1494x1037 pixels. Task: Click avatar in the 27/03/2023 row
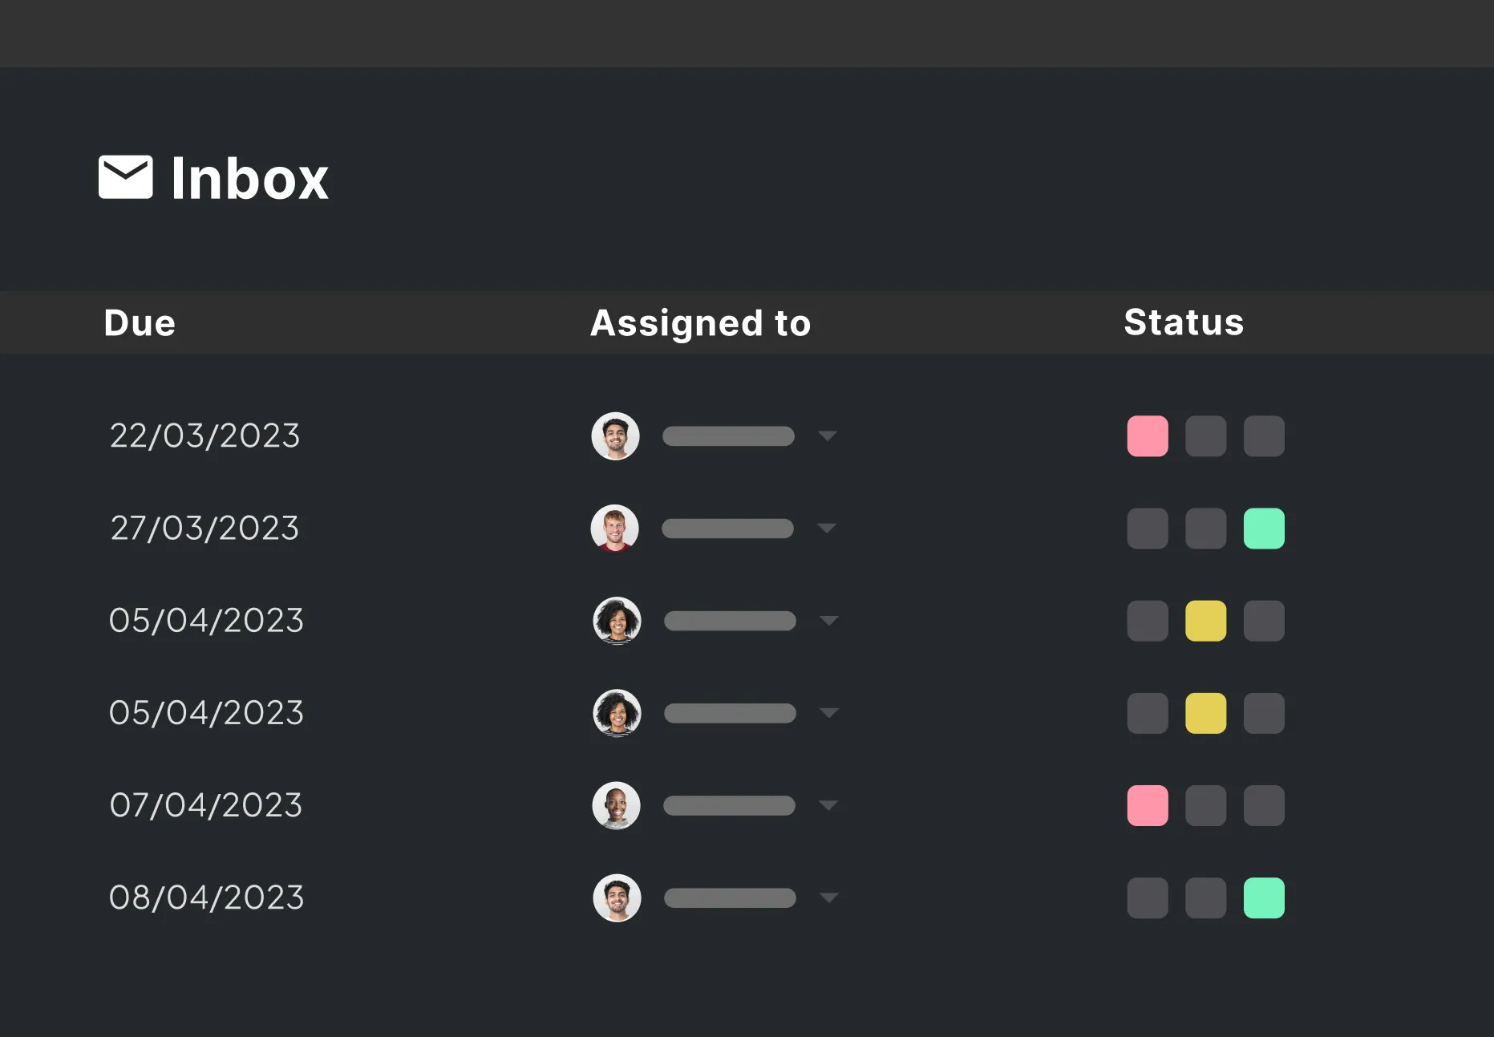(615, 529)
